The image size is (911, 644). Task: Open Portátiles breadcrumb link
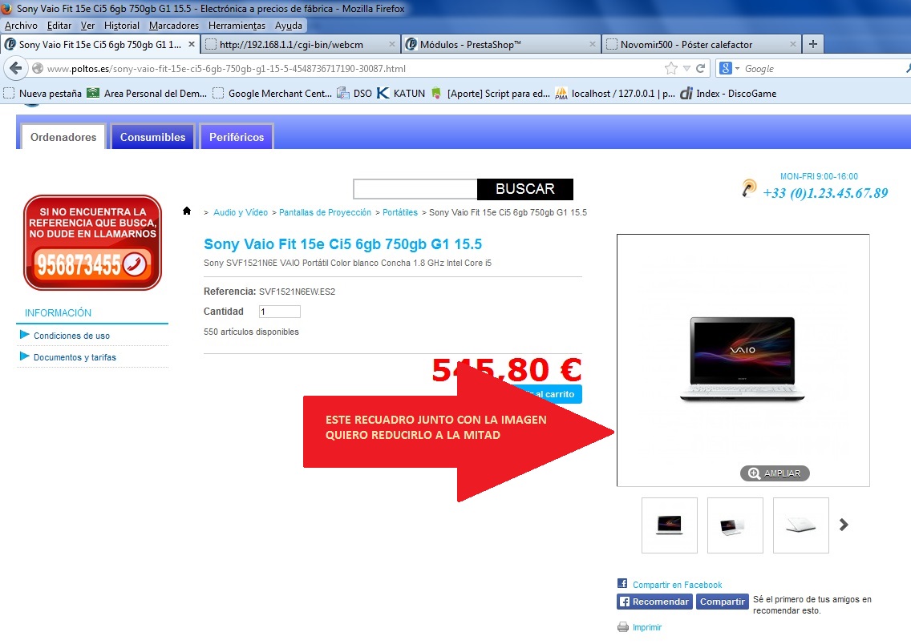click(399, 212)
